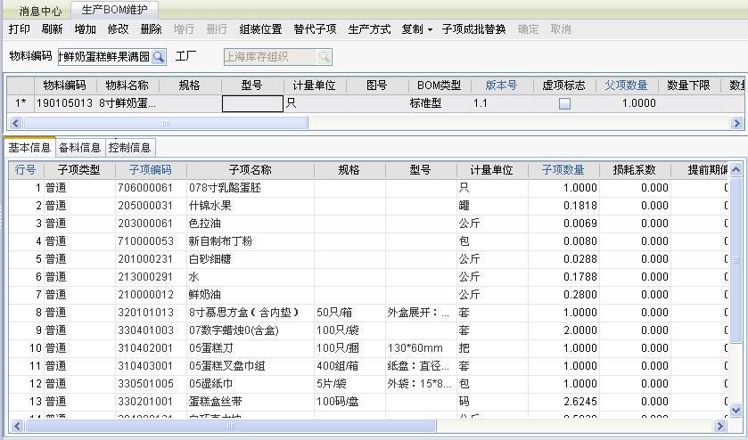
Task: Open the 备料信息 tab
Action: (80, 147)
